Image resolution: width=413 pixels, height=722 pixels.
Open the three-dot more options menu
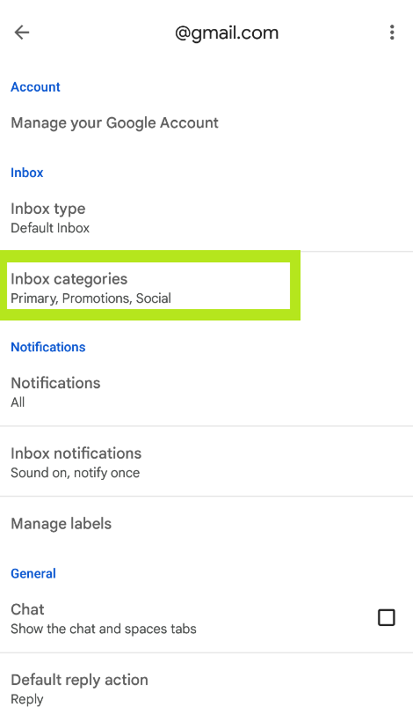point(392,33)
